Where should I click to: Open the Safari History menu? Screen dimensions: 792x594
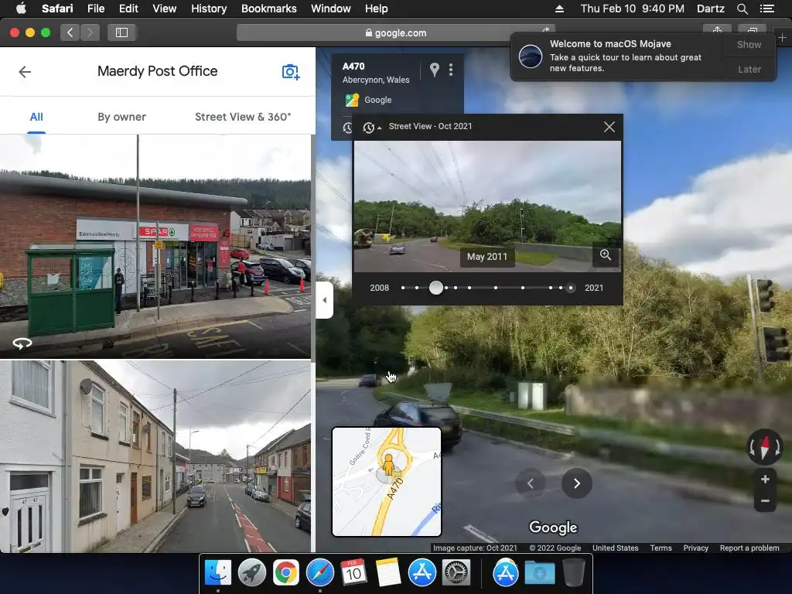point(209,9)
